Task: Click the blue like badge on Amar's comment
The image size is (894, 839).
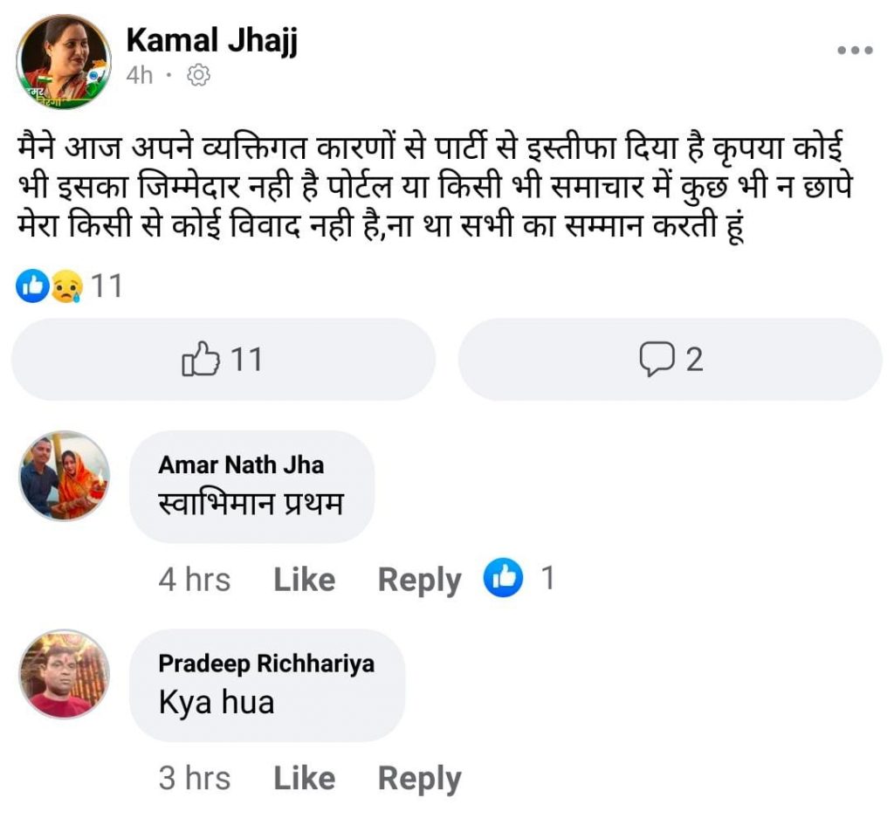Action: 504,578
